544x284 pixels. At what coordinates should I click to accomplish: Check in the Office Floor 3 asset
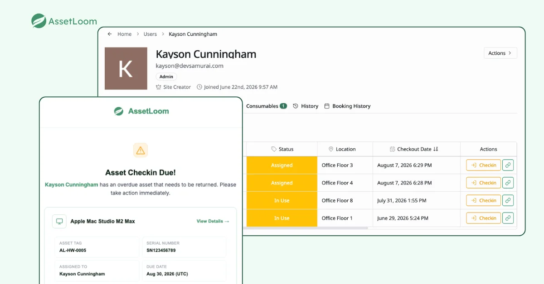(x=484, y=165)
